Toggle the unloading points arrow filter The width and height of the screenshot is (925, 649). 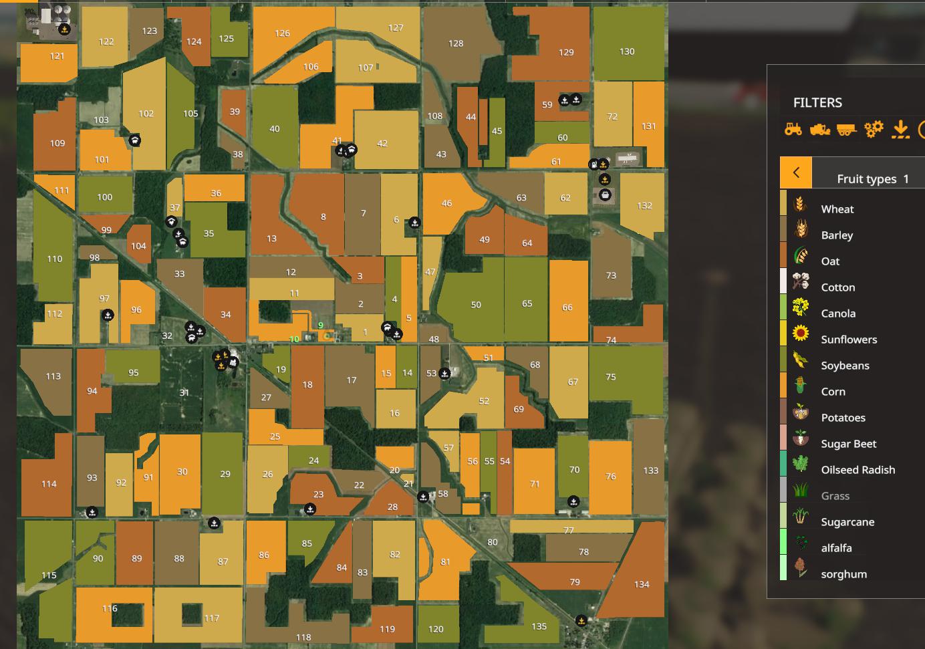pos(900,128)
